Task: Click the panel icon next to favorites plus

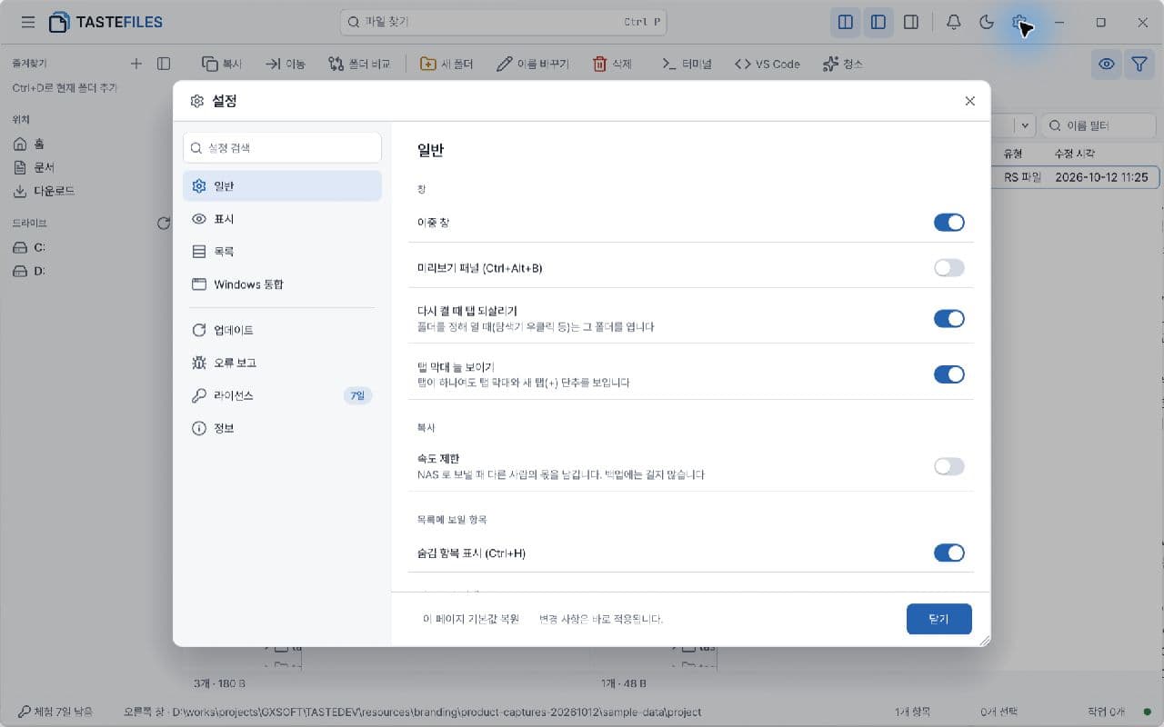Action: tap(164, 64)
